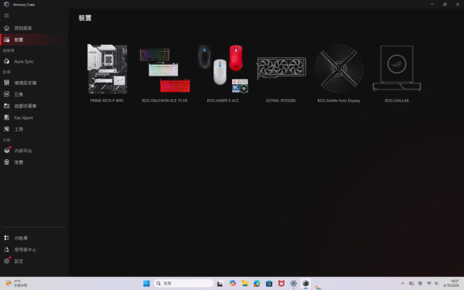The height and width of the screenshot is (290, 464).
Task: Open the Windows Start menu
Action: coord(146,284)
